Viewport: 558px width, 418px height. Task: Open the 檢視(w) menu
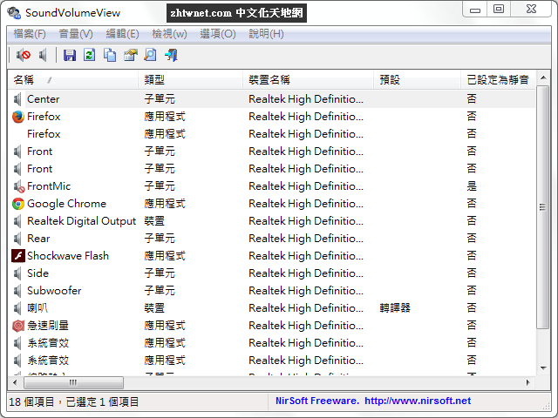click(x=169, y=34)
